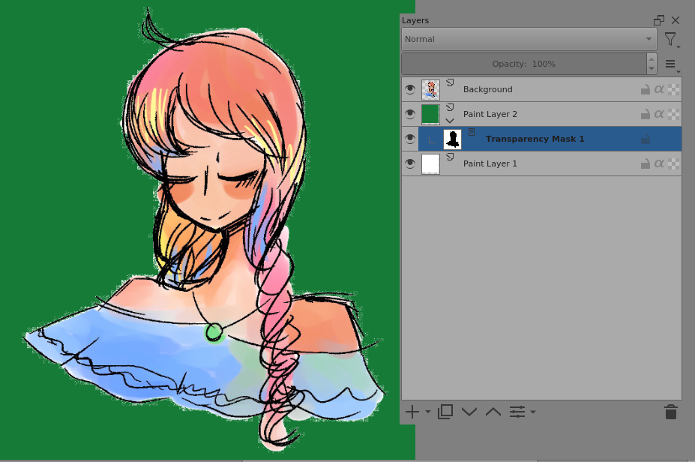The width and height of the screenshot is (695, 462).
Task: Open the add-layer type dropdown arrow
Action: click(428, 412)
